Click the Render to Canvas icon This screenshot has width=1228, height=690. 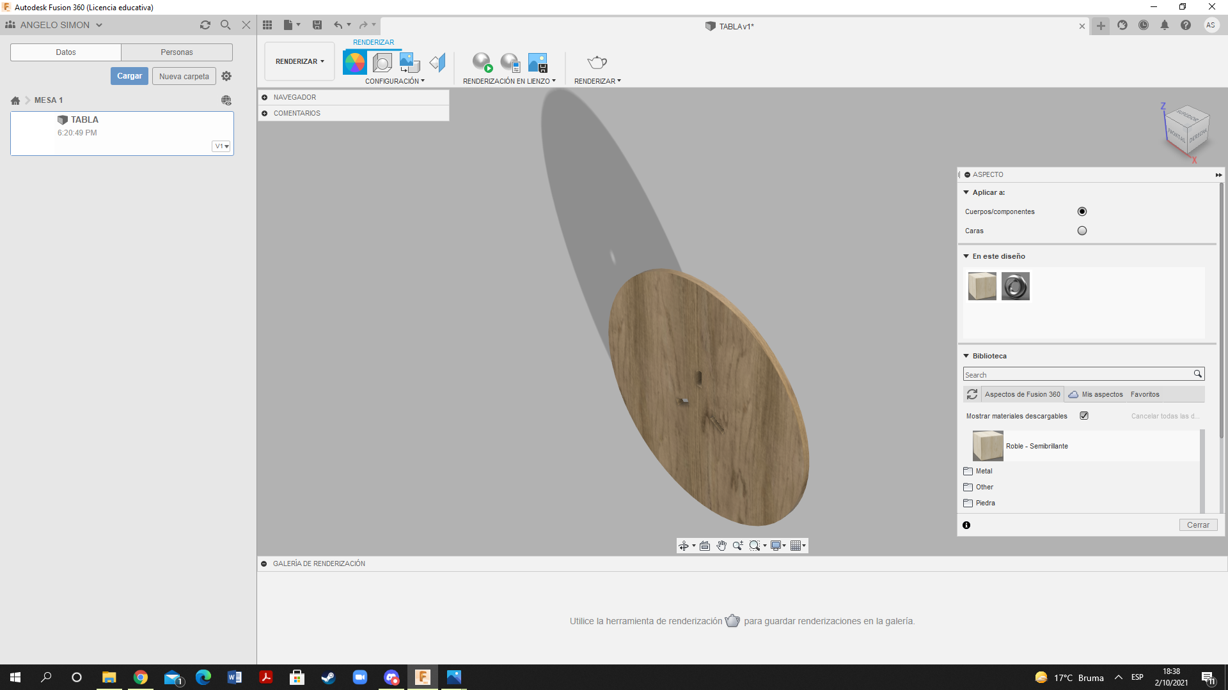pyautogui.click(x=482, y=61)
